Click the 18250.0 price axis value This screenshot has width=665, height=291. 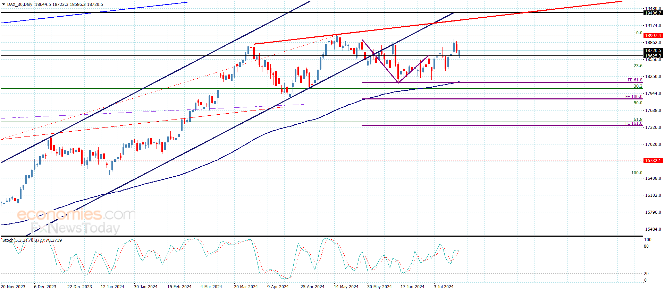(653, 76)
